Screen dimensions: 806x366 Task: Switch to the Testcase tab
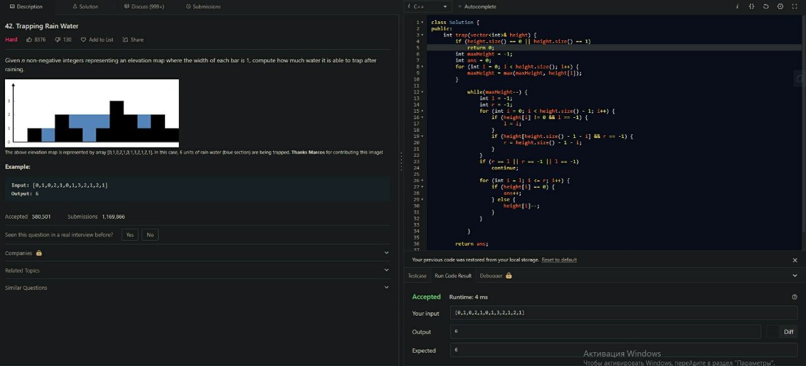[x=417, y=276]
